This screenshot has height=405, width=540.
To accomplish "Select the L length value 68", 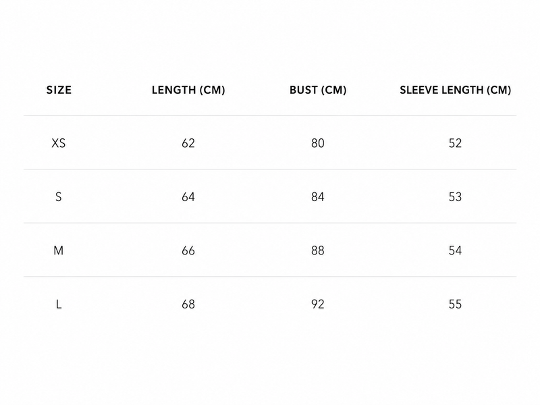I will point(188,304).
